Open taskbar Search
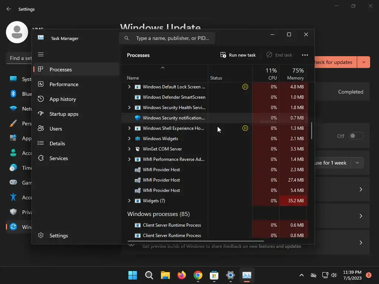 (149, 275)
